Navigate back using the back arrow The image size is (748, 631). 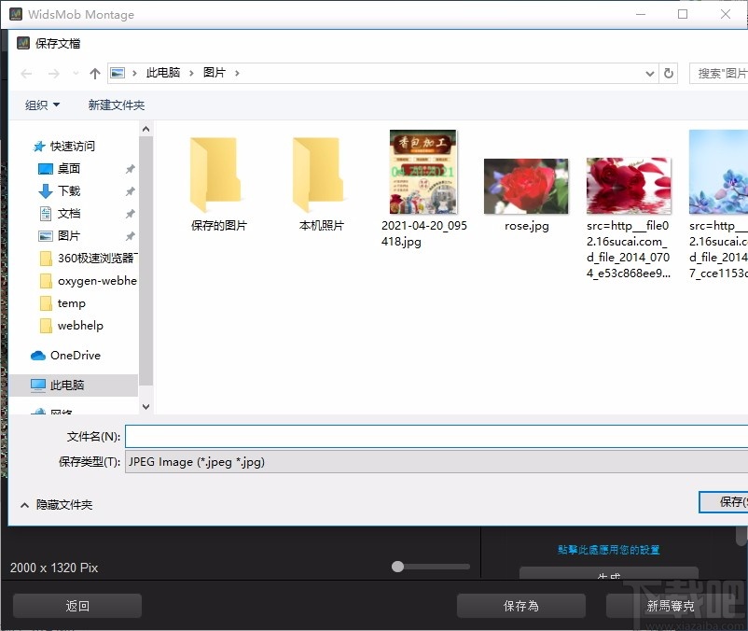click(25, 73)
